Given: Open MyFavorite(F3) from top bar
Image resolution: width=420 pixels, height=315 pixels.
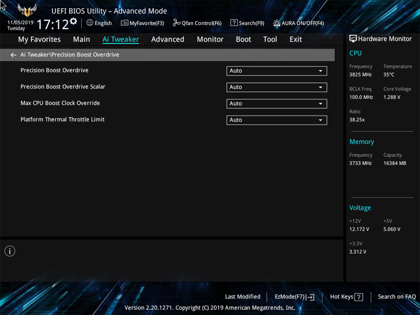Looking at the screenshot, I should pyautogui.click(x=142, y=23).
